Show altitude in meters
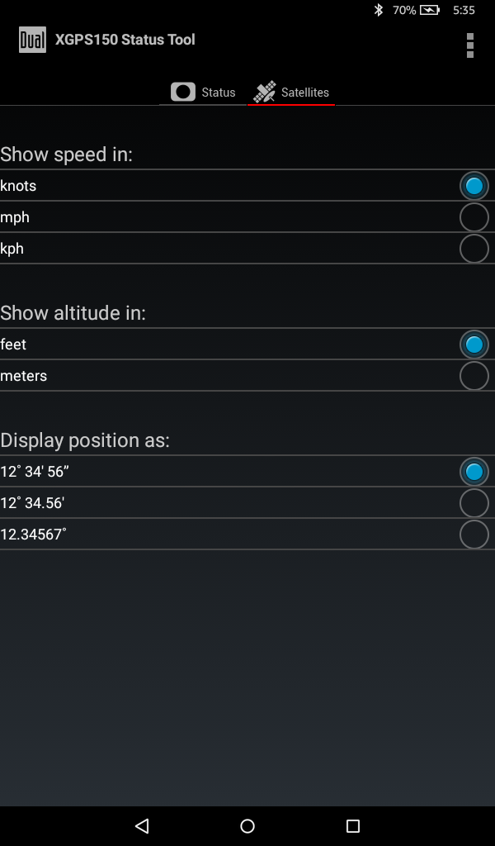This screenshot has height=846, width=495. pyautogui.click(x=474, y=375)
